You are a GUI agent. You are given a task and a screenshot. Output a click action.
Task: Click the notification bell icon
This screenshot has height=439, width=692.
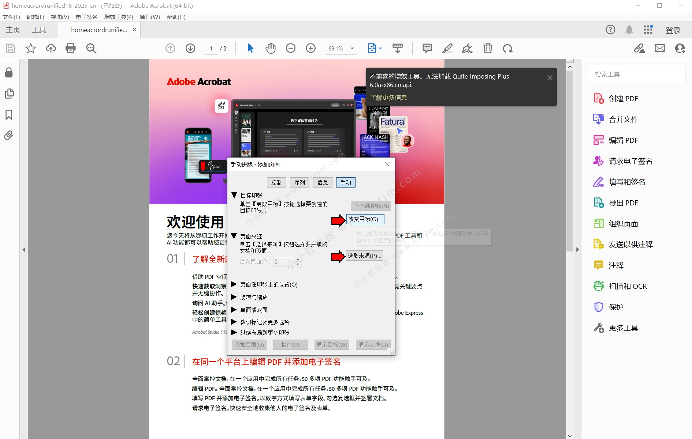point(629,30)
